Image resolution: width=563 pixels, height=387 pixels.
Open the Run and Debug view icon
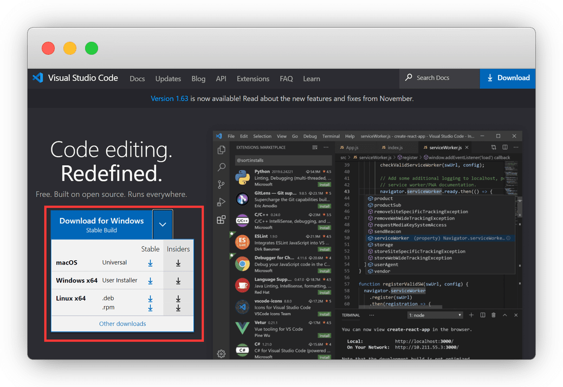click(222, 202)
